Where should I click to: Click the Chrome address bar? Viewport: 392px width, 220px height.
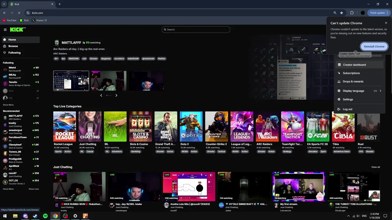pos(178,13)
